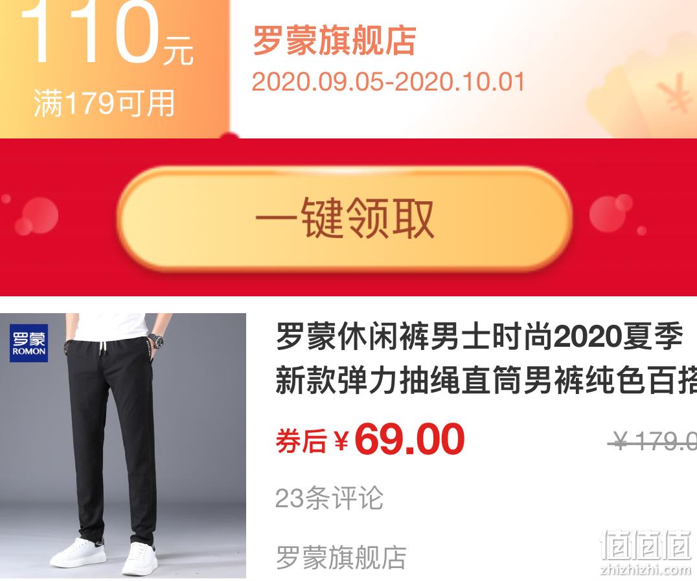This screenshot has width=697, height=581.
Task: Tap the 满179可用 coupon condition text
Action: coord(104,103)
